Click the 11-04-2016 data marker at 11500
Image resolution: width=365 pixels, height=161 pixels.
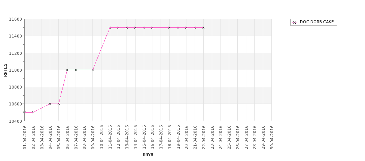pyautogui.click(x=110, y=27)
